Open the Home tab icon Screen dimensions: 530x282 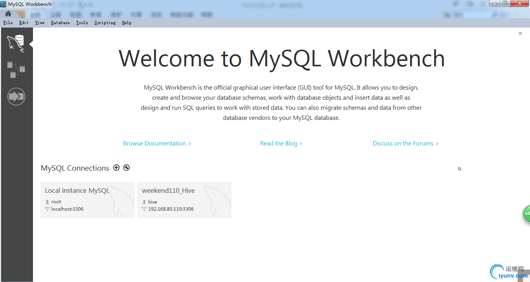[8, 14]
